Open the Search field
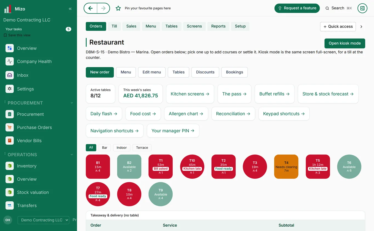The height and width of the screenshot is (231, 374). coord(339,8)
